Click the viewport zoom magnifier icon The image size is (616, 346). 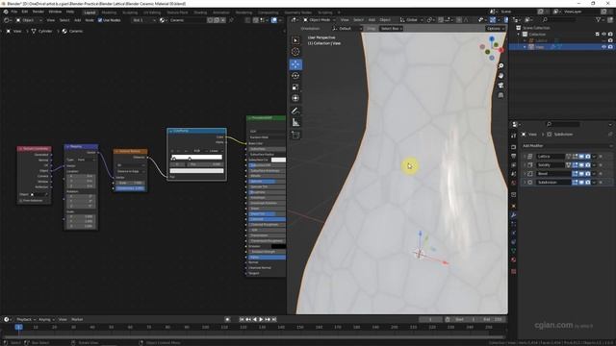pos(500,66)
